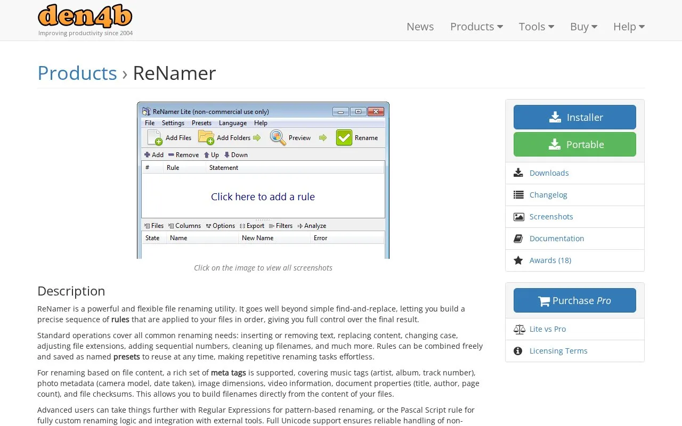682x426 pixels.
Task: Click the Screenshots picture icon
Action: 518,217
